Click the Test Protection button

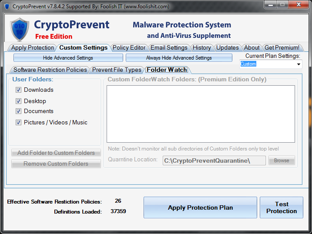(x=282, y=207)
